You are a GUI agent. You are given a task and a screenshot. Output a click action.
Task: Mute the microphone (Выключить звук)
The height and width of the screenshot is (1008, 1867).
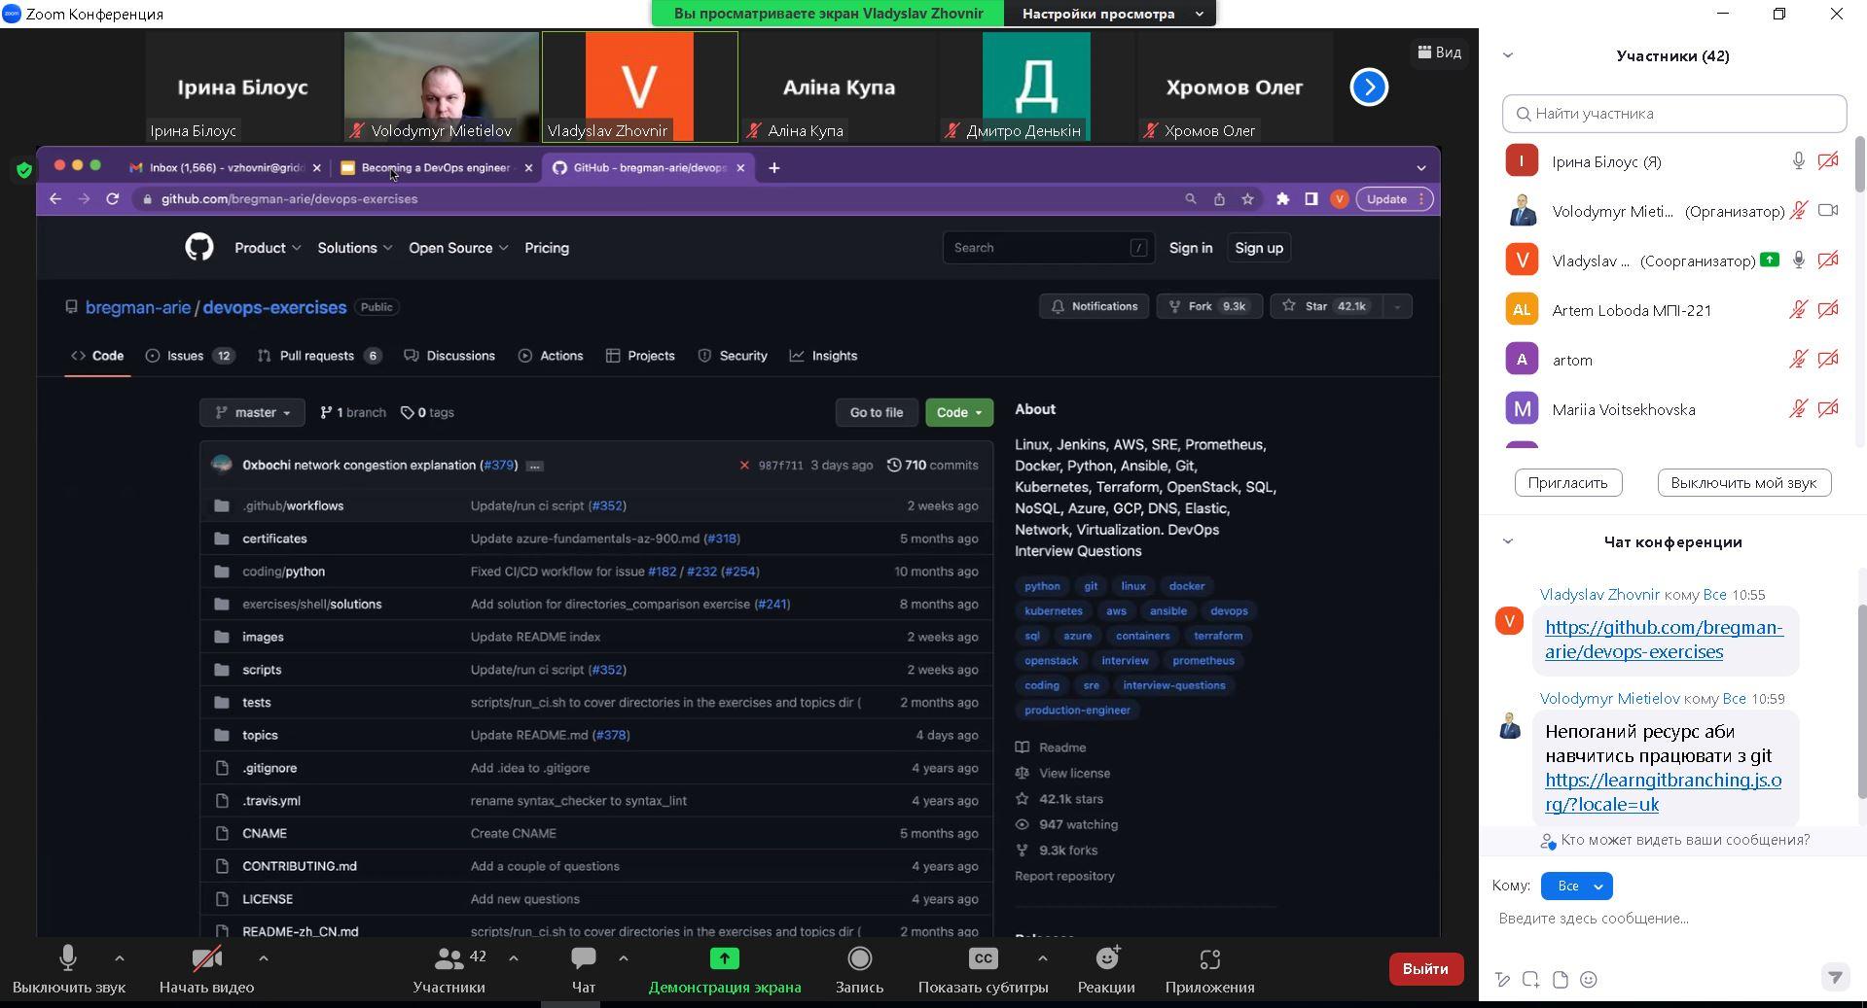(68, 959)
